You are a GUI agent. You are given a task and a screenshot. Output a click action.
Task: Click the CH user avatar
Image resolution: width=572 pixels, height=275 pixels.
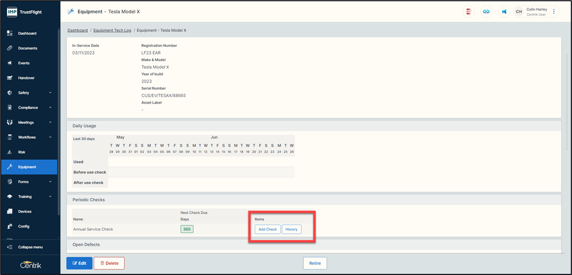click(519, 11)
